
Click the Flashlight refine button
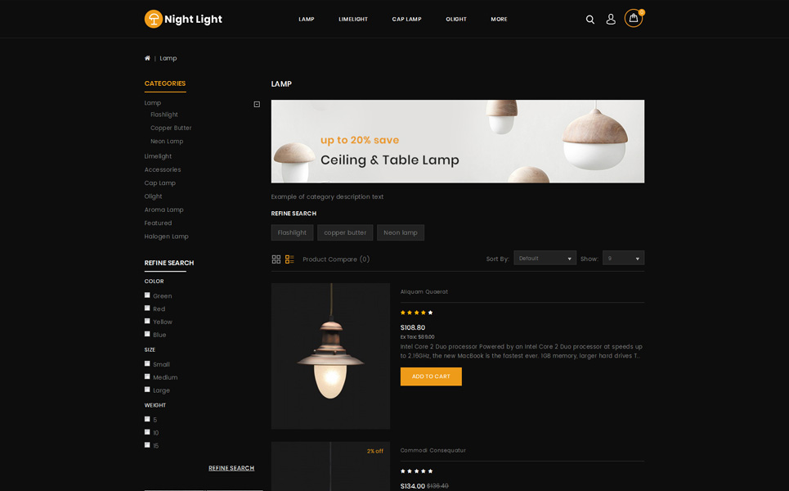(293, 232)
